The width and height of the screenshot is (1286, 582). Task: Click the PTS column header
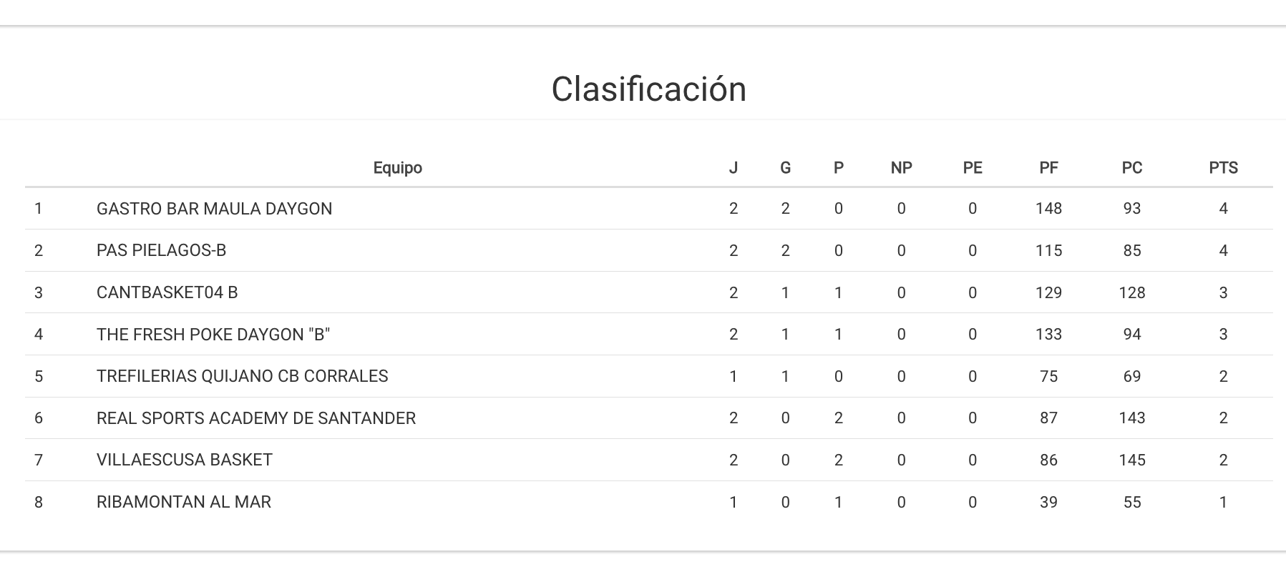1223,168
